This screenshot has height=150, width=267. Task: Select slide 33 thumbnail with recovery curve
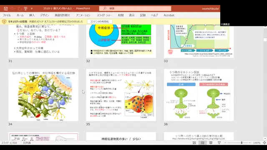click(x=199, y=41)
